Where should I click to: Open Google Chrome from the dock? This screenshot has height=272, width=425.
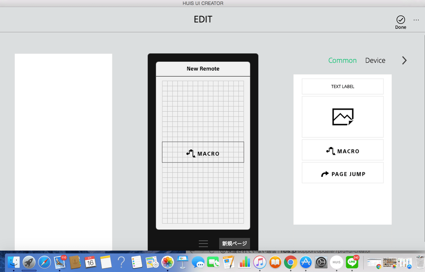pyautogui.click(x=290, y=262)
